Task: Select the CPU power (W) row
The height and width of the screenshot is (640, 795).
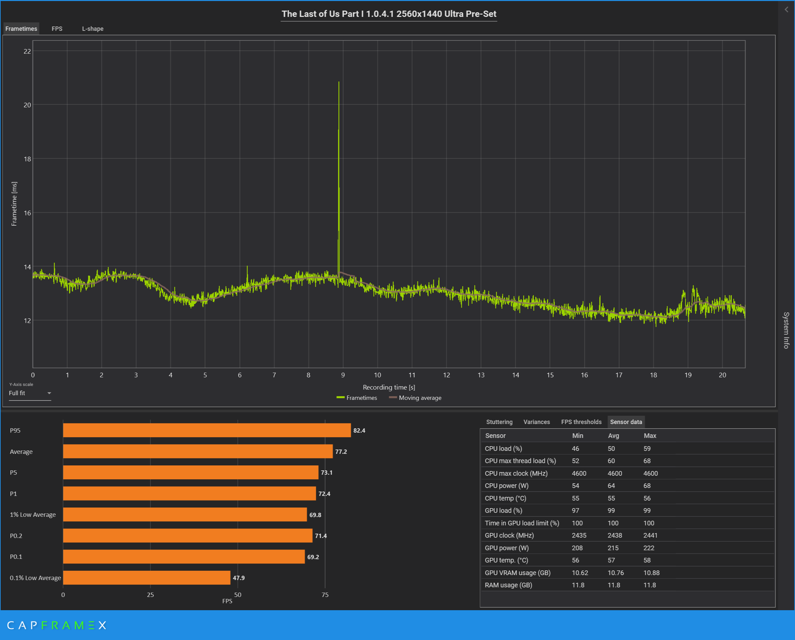Action: (627, 486)
